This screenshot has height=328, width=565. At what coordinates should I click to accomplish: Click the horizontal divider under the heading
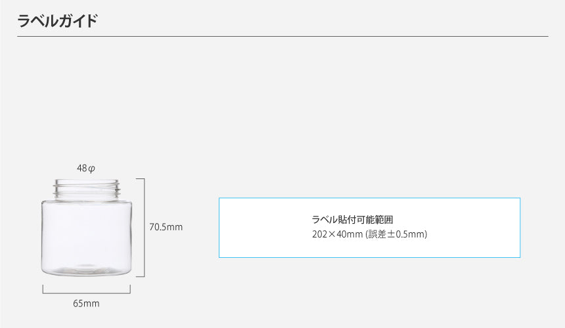coord(282,36)
